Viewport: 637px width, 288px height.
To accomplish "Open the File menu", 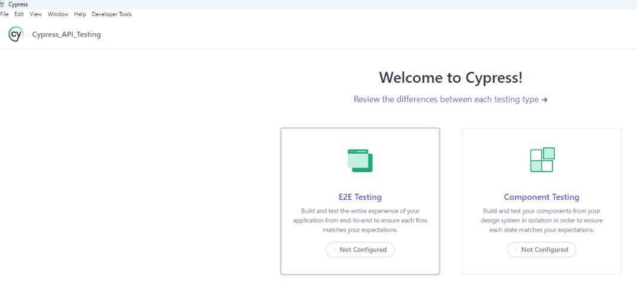I will click(x=5, y=14).
